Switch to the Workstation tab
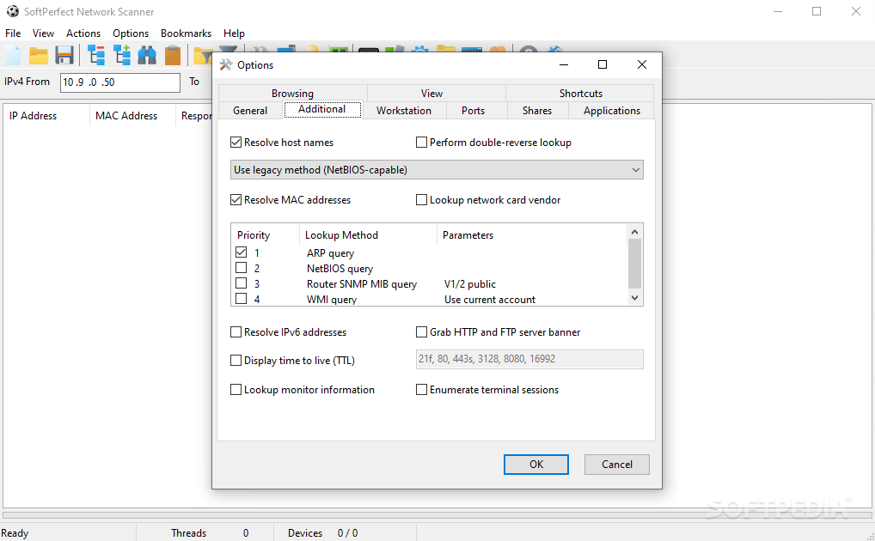 (x=404, y=111)
